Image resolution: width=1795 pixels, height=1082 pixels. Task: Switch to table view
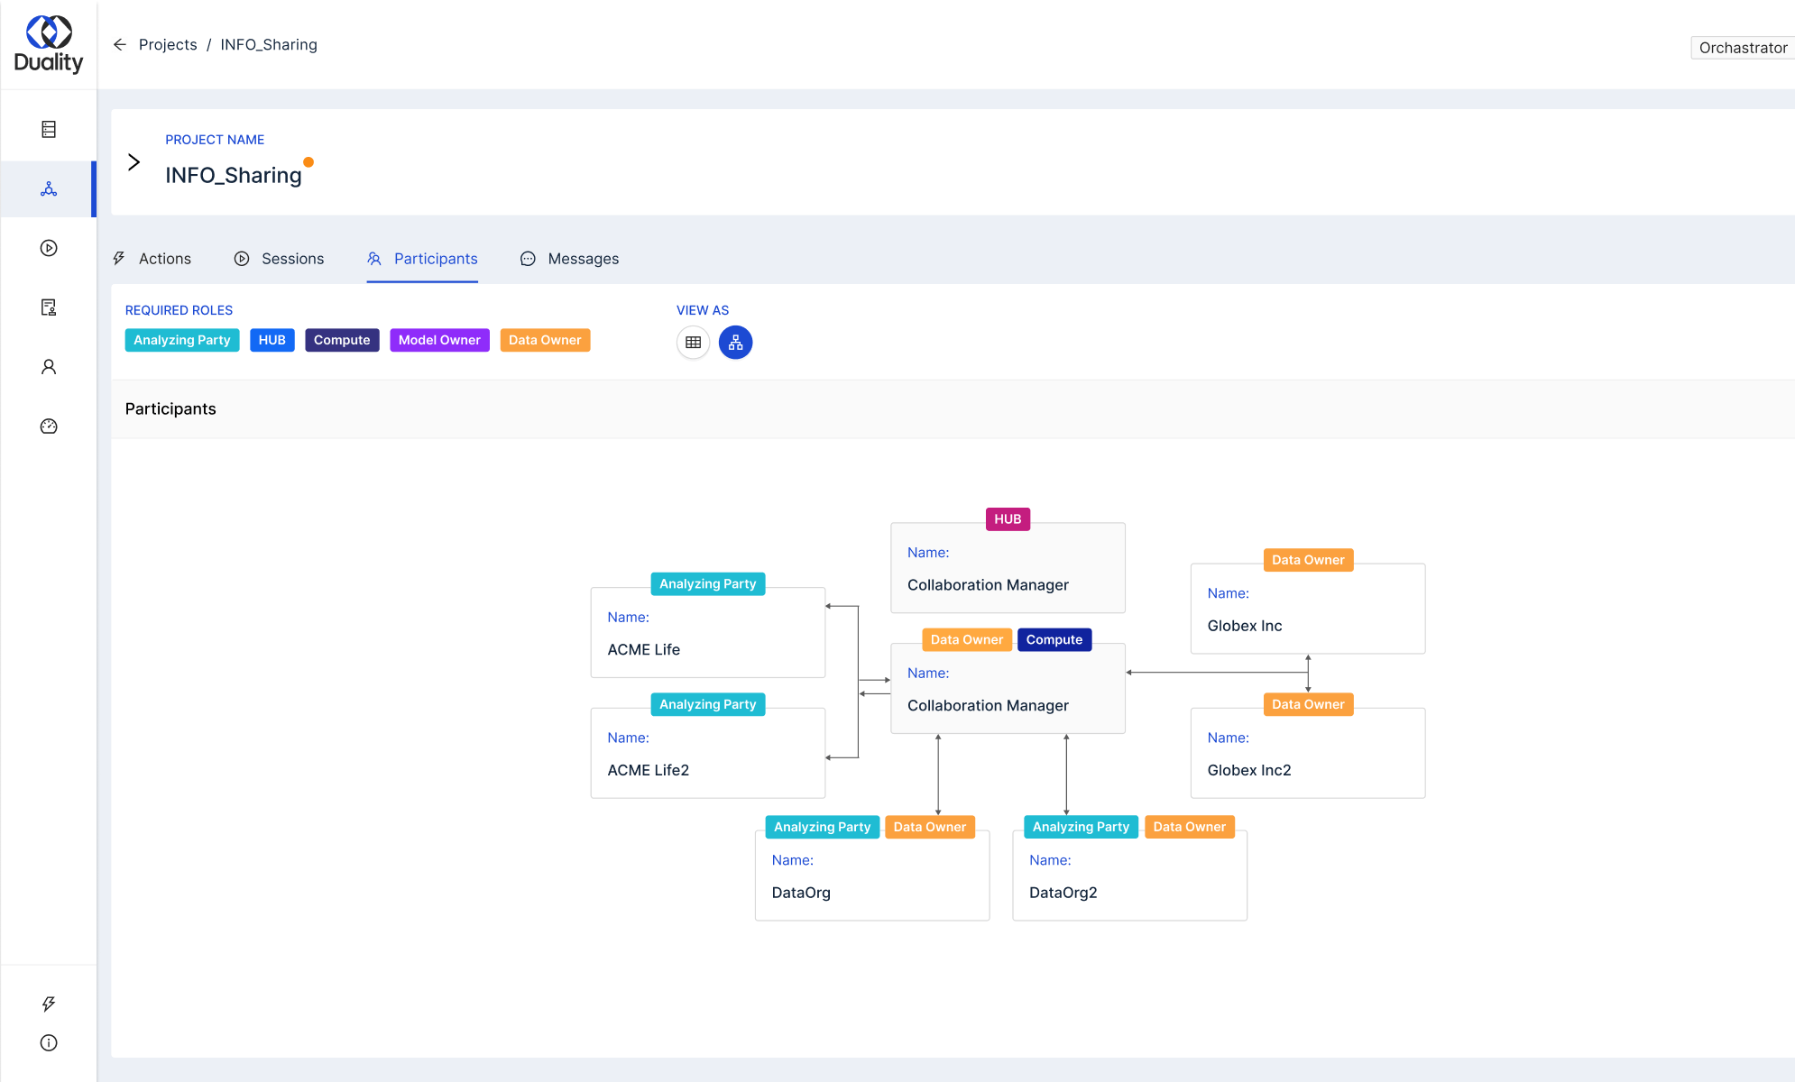click(x=693, y=343)
